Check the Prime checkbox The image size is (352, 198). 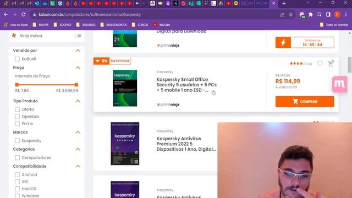click(17, 123)
